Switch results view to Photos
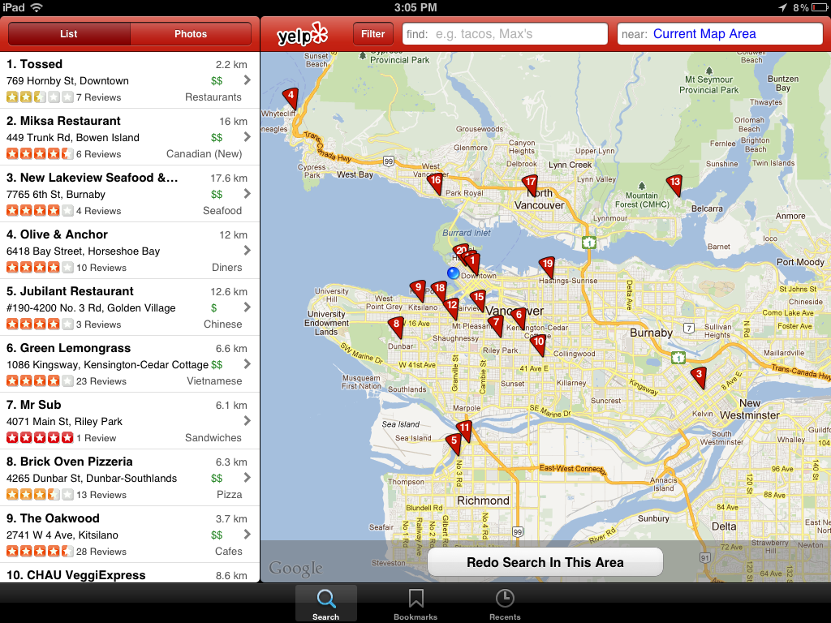 click(x=191, y=34)
